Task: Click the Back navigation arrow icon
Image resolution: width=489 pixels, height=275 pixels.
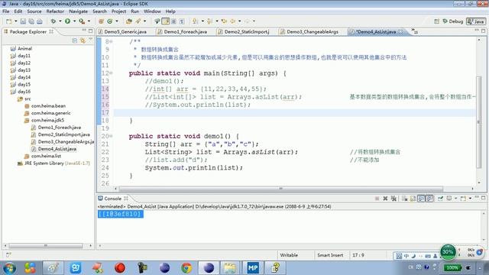Action: pos(232,21)
